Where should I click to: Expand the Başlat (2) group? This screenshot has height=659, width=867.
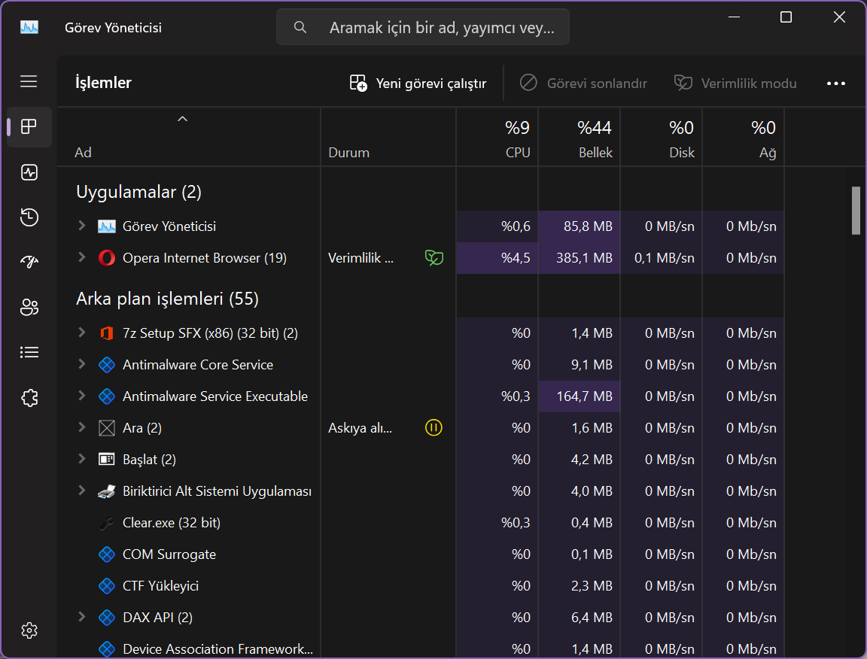tap(82, 458)
